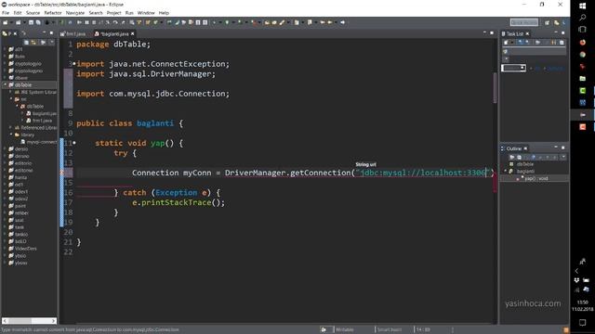Toggle folding on the yap() method
Screen dimensions: 595x334
[74, 143]
